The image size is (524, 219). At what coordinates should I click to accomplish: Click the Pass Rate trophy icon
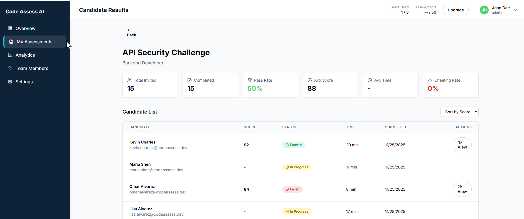(250, 80)
